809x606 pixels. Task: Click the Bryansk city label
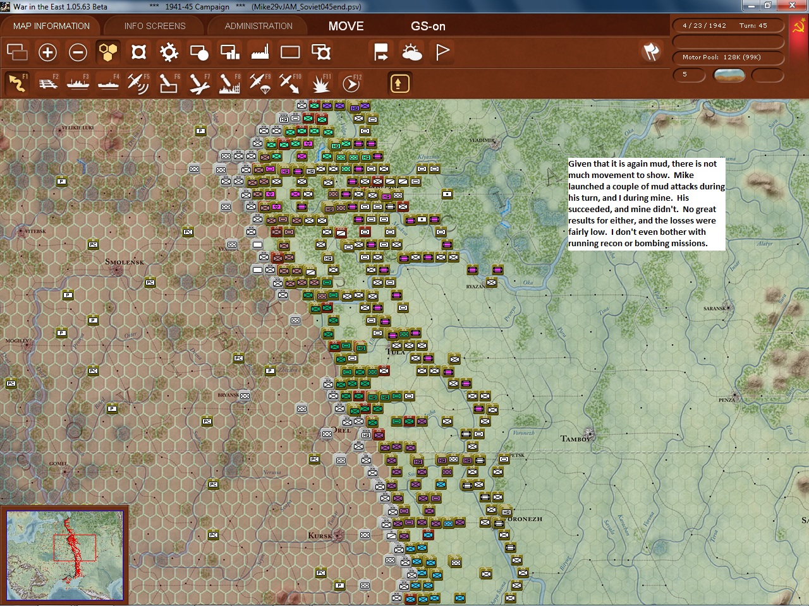(228, 395)
